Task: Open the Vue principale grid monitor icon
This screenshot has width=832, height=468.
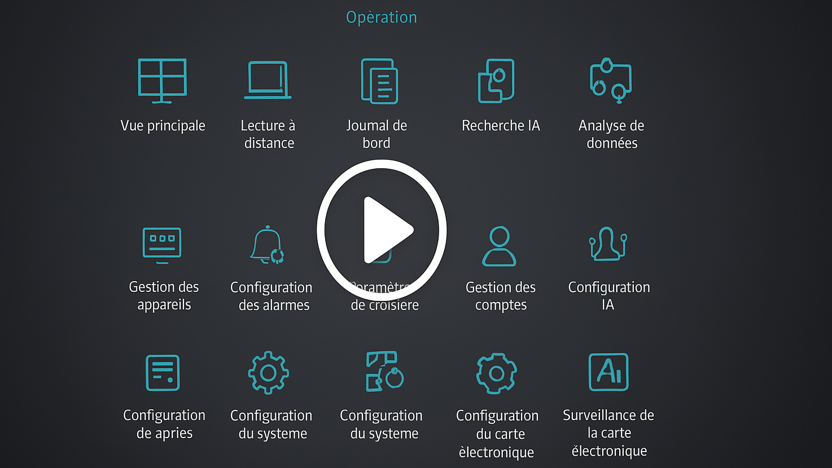Action: click(x=163, y=80)
